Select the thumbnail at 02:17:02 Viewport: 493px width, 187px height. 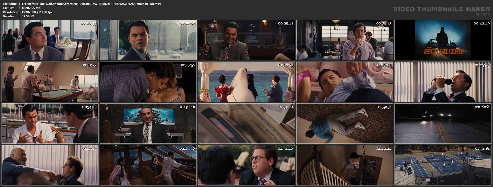50,165
